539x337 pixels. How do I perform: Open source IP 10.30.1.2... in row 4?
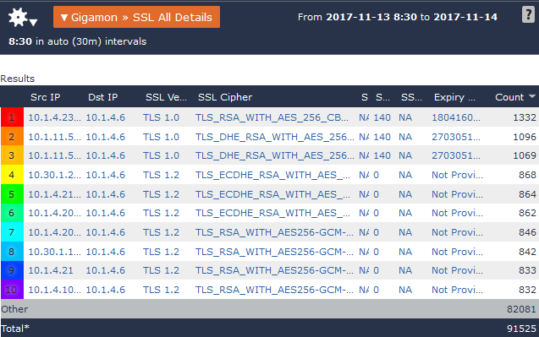click(x=55, y=175)
